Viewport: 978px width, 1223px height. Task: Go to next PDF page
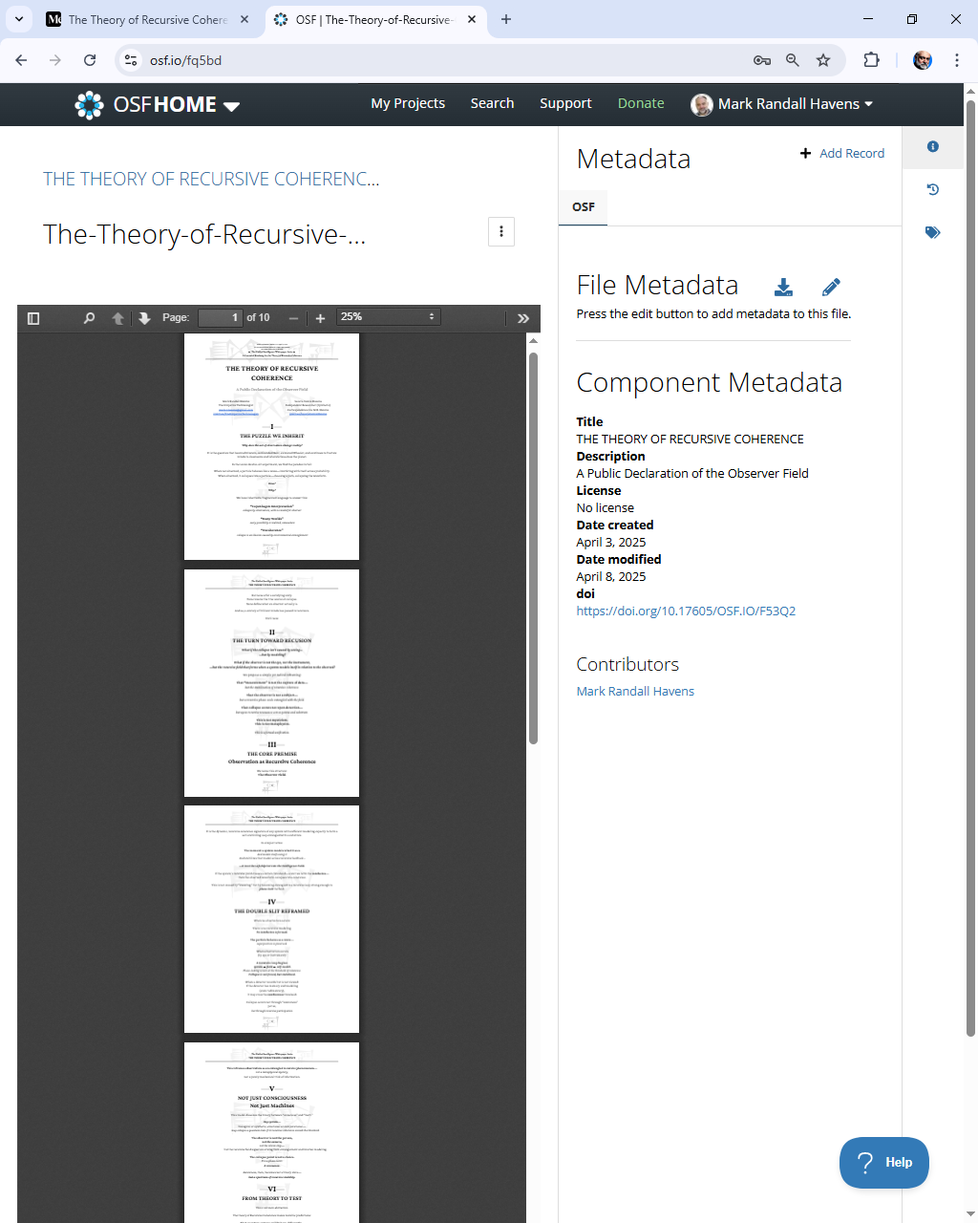pyautogui.click(x=144, y=318)
